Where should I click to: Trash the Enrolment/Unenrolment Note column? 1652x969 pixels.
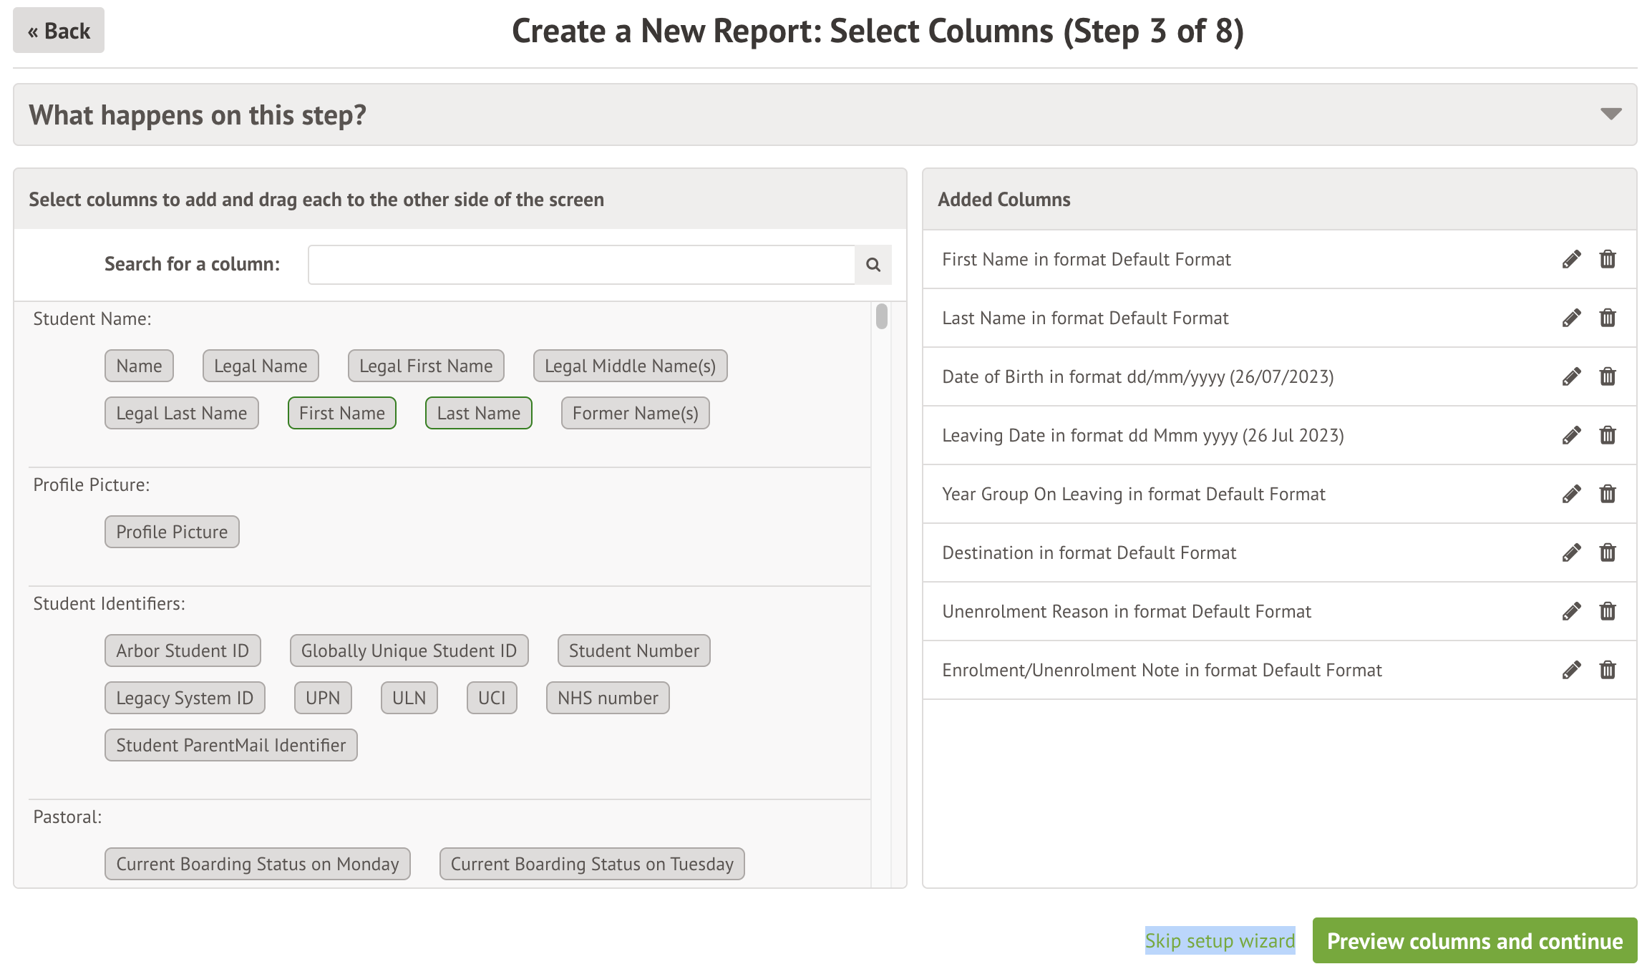1608,670
